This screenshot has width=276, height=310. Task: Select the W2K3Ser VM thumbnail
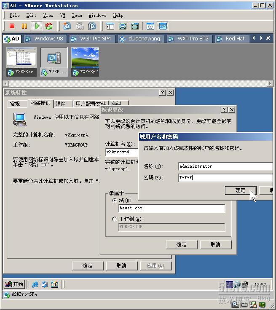coord(21,61)
